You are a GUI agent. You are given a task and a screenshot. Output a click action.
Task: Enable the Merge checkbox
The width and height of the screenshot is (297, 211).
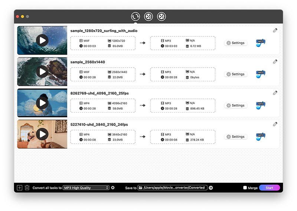[245, 188]
